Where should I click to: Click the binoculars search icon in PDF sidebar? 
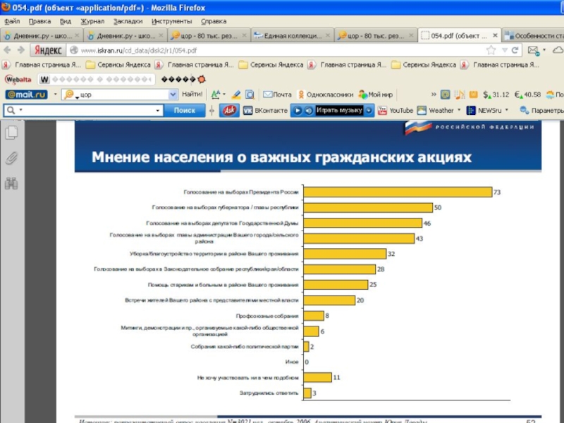(12, 183)
